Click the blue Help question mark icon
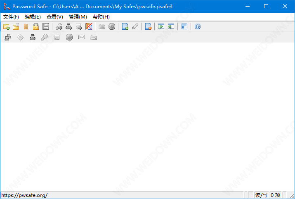 pos(198,26)
